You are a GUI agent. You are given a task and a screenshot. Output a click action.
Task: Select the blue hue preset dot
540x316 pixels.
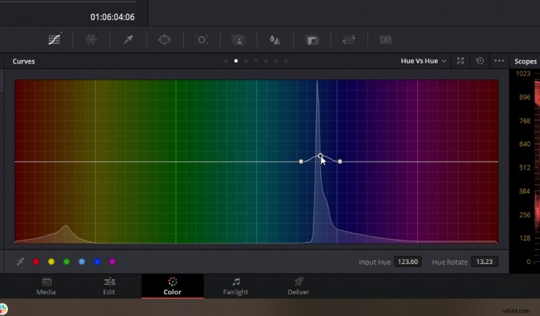point(97,261)
